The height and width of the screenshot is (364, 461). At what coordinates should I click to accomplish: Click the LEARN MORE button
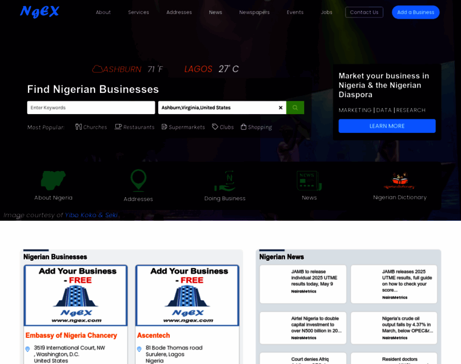(387, 126)
